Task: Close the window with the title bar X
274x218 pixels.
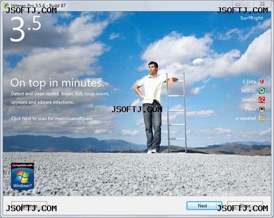Action: coord(263,4)
